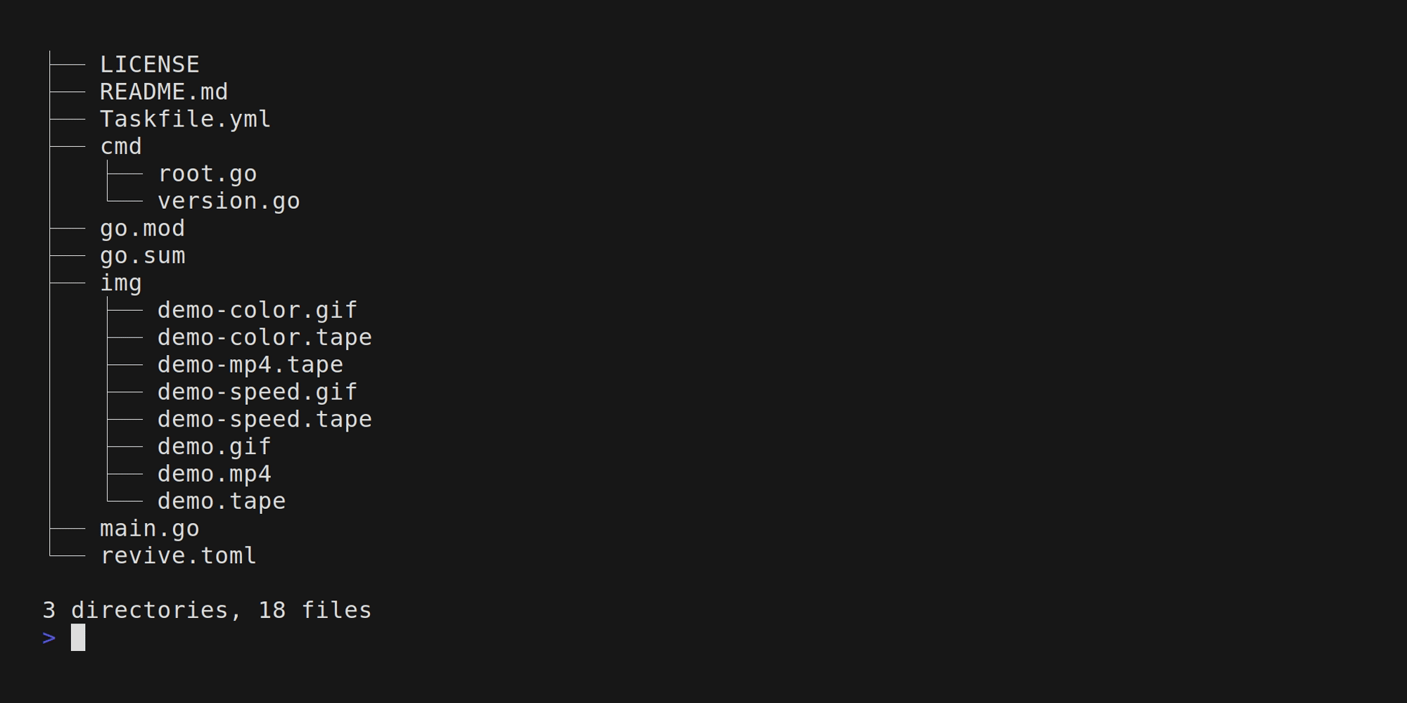The image size is (1407, 703).
Task: Select the cmd directory name
Action: click(x=121, y=147)
